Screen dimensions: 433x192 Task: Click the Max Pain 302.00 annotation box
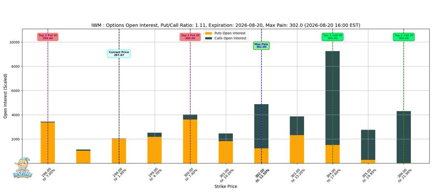261,46
